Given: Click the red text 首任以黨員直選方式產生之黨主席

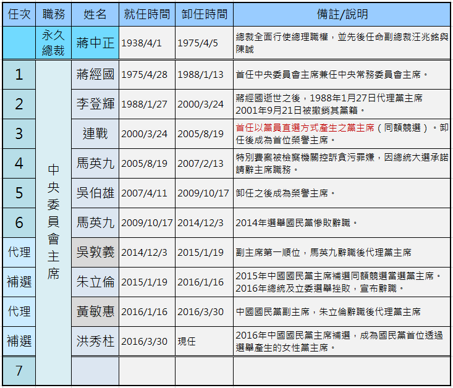Looking at the screenshot, I should (x=305, y=128).
